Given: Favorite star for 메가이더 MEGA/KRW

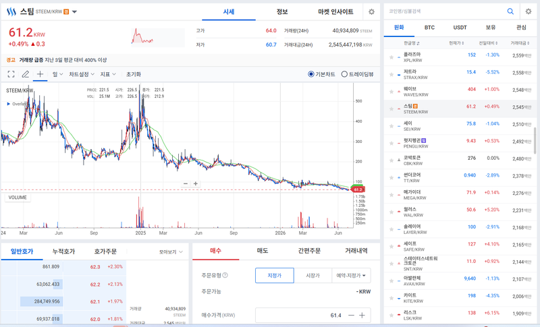Looking at the screenshot, I should (391, 195).
